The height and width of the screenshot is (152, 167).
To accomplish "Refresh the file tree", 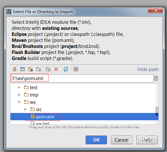I will click(66, 69).
